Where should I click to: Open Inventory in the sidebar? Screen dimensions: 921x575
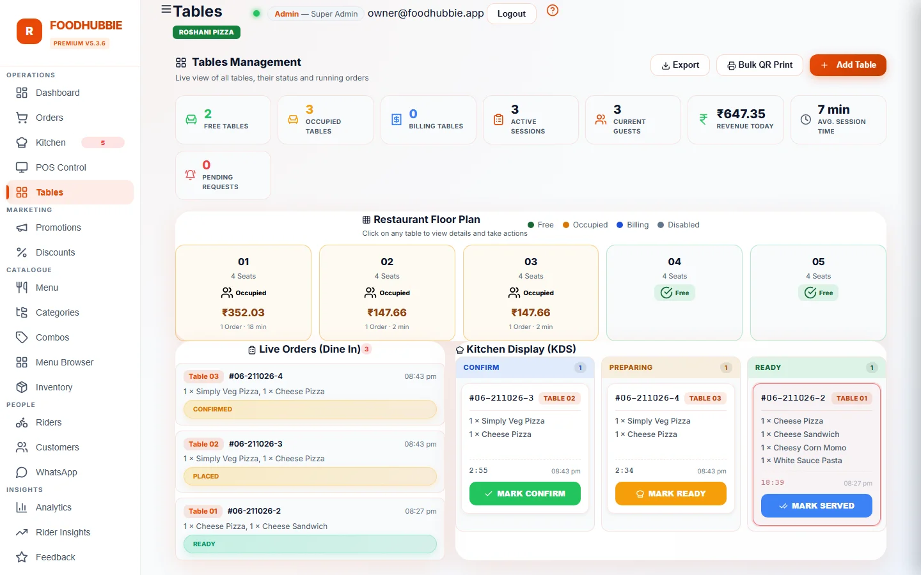[x=70, y=387]
